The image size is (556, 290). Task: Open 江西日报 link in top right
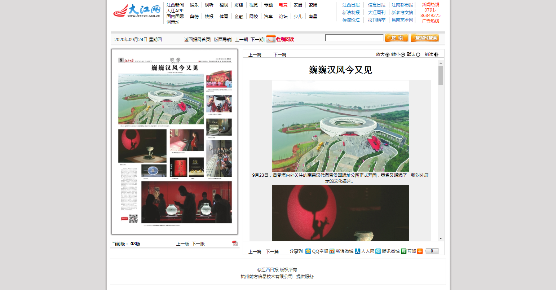tap(351, 5)
